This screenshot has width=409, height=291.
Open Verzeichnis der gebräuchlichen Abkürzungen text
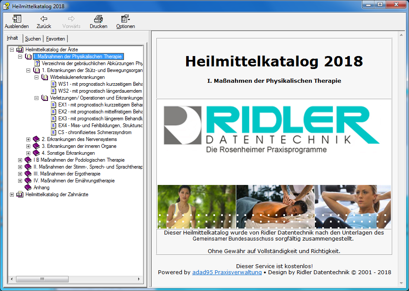(92, 63)
